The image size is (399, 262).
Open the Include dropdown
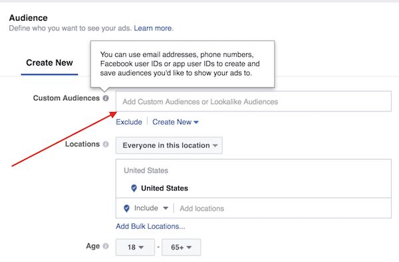(x=151, y=208)
